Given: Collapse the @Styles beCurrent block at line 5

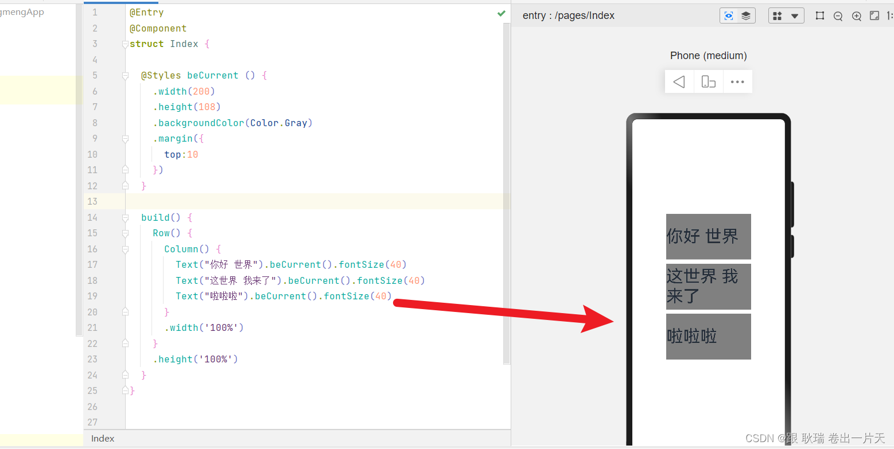Looking at the screenshot, I should 125,76.
